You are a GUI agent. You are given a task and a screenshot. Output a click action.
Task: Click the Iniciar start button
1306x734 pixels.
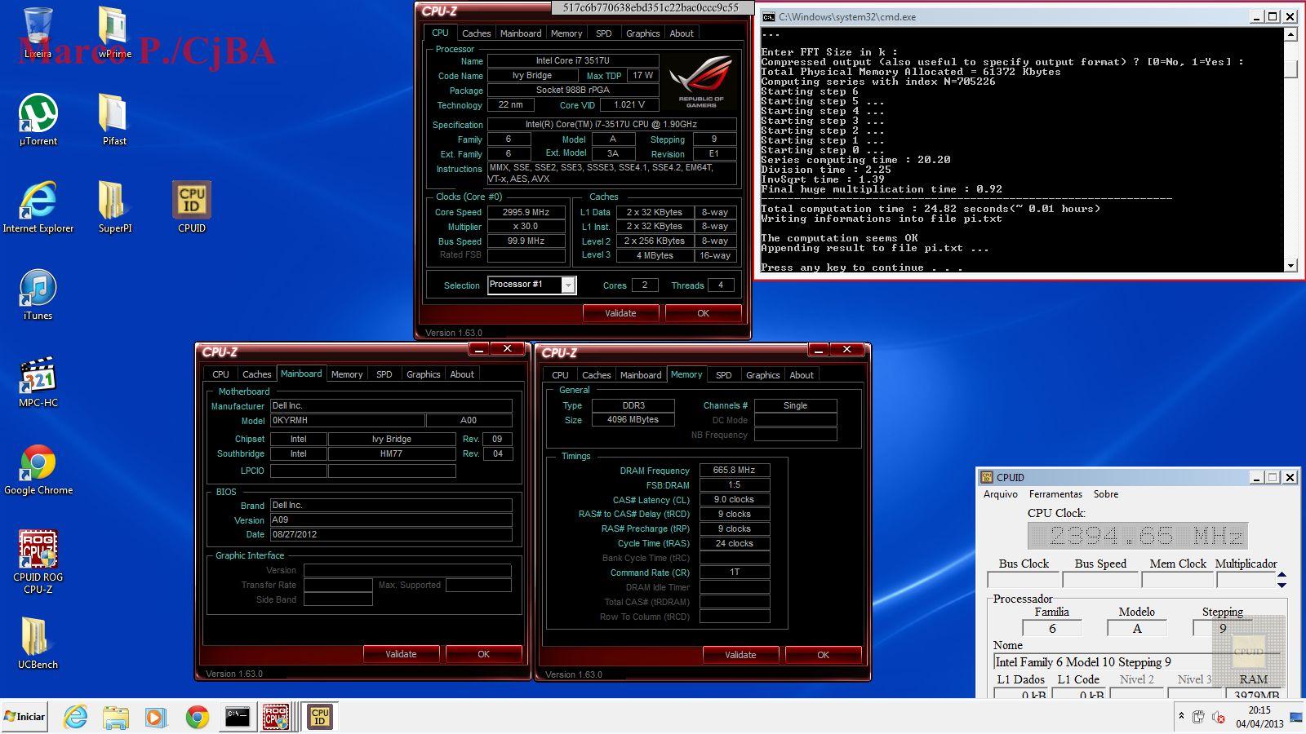tap(24, 717)
